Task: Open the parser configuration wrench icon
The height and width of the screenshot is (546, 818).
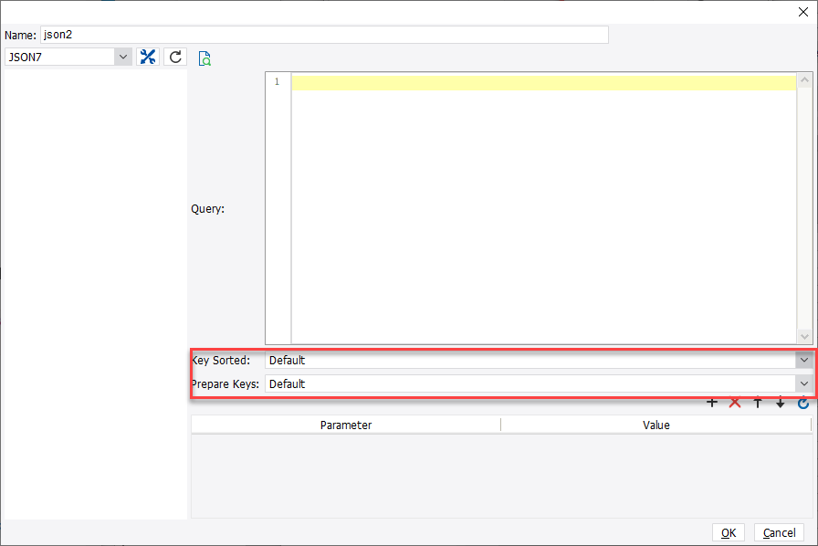Action: [147, 57]
